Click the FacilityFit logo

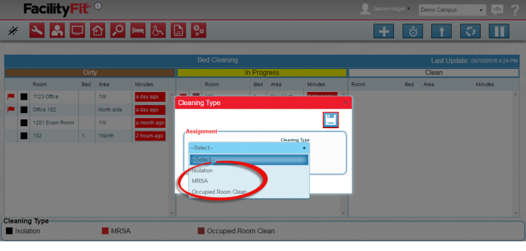(x=57, y=9)
